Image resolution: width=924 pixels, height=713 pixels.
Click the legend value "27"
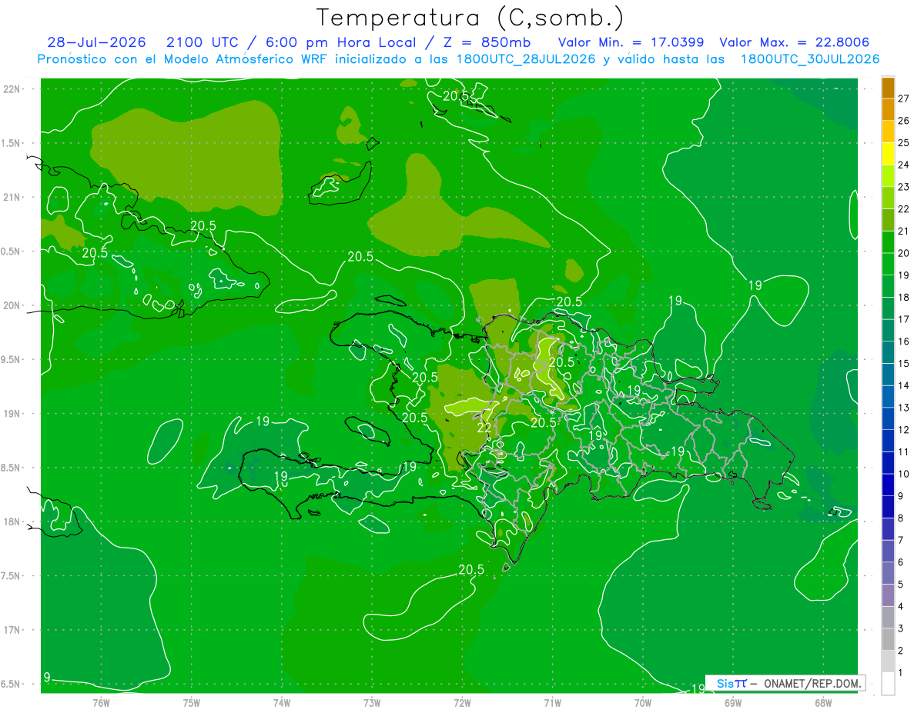pyautogui.click(x=903, y=98)
